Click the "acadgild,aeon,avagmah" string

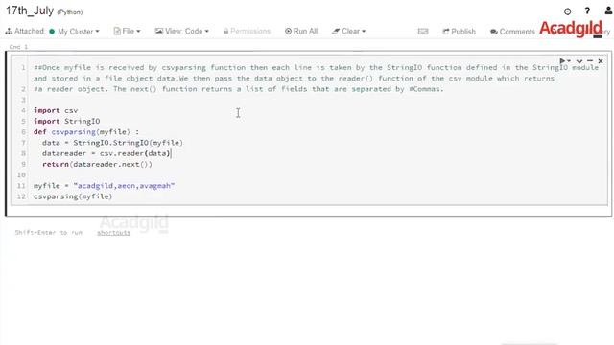pyautogui.click(x=124, y=186)
